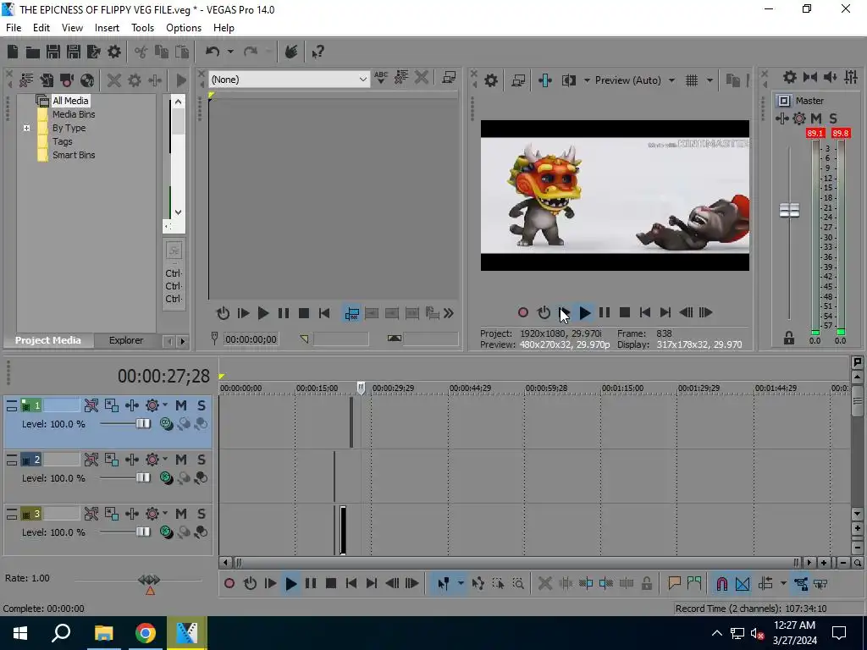Click the overlays grid icon in preview
Viewport: 867px width, 650px height.
692,80
